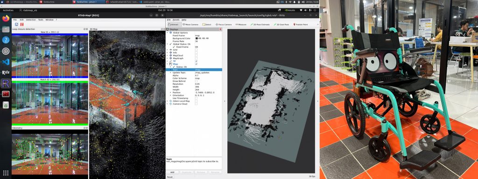Select the Focus Camera tool

[224, 24]
